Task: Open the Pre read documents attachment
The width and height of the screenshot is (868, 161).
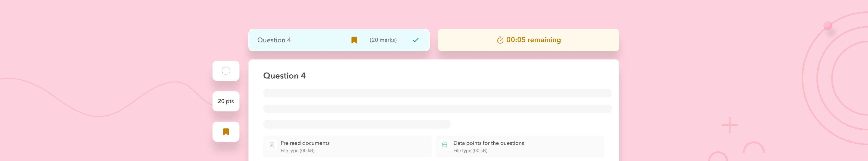Action: pos(305,143)
